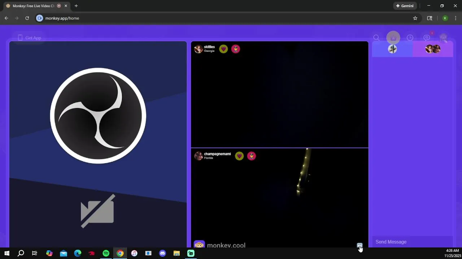Open File Explorer from the taskbar
Viewport: 462px width, 259px height.
pos(176,253)
